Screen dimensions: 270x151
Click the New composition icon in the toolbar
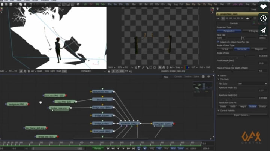pos(2,4)
